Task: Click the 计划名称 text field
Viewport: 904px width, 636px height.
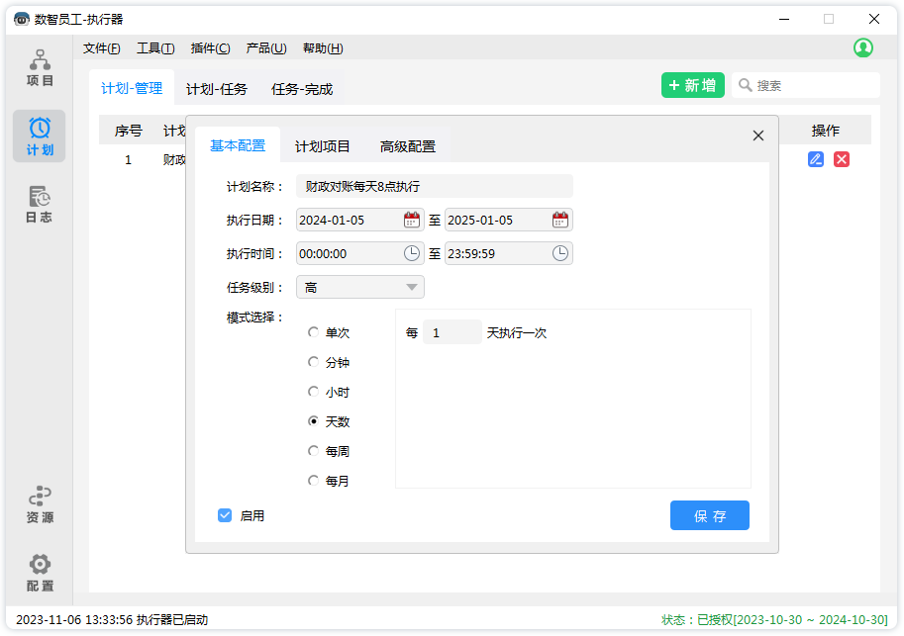Action: pyautogui.click(x=434, y=186)
